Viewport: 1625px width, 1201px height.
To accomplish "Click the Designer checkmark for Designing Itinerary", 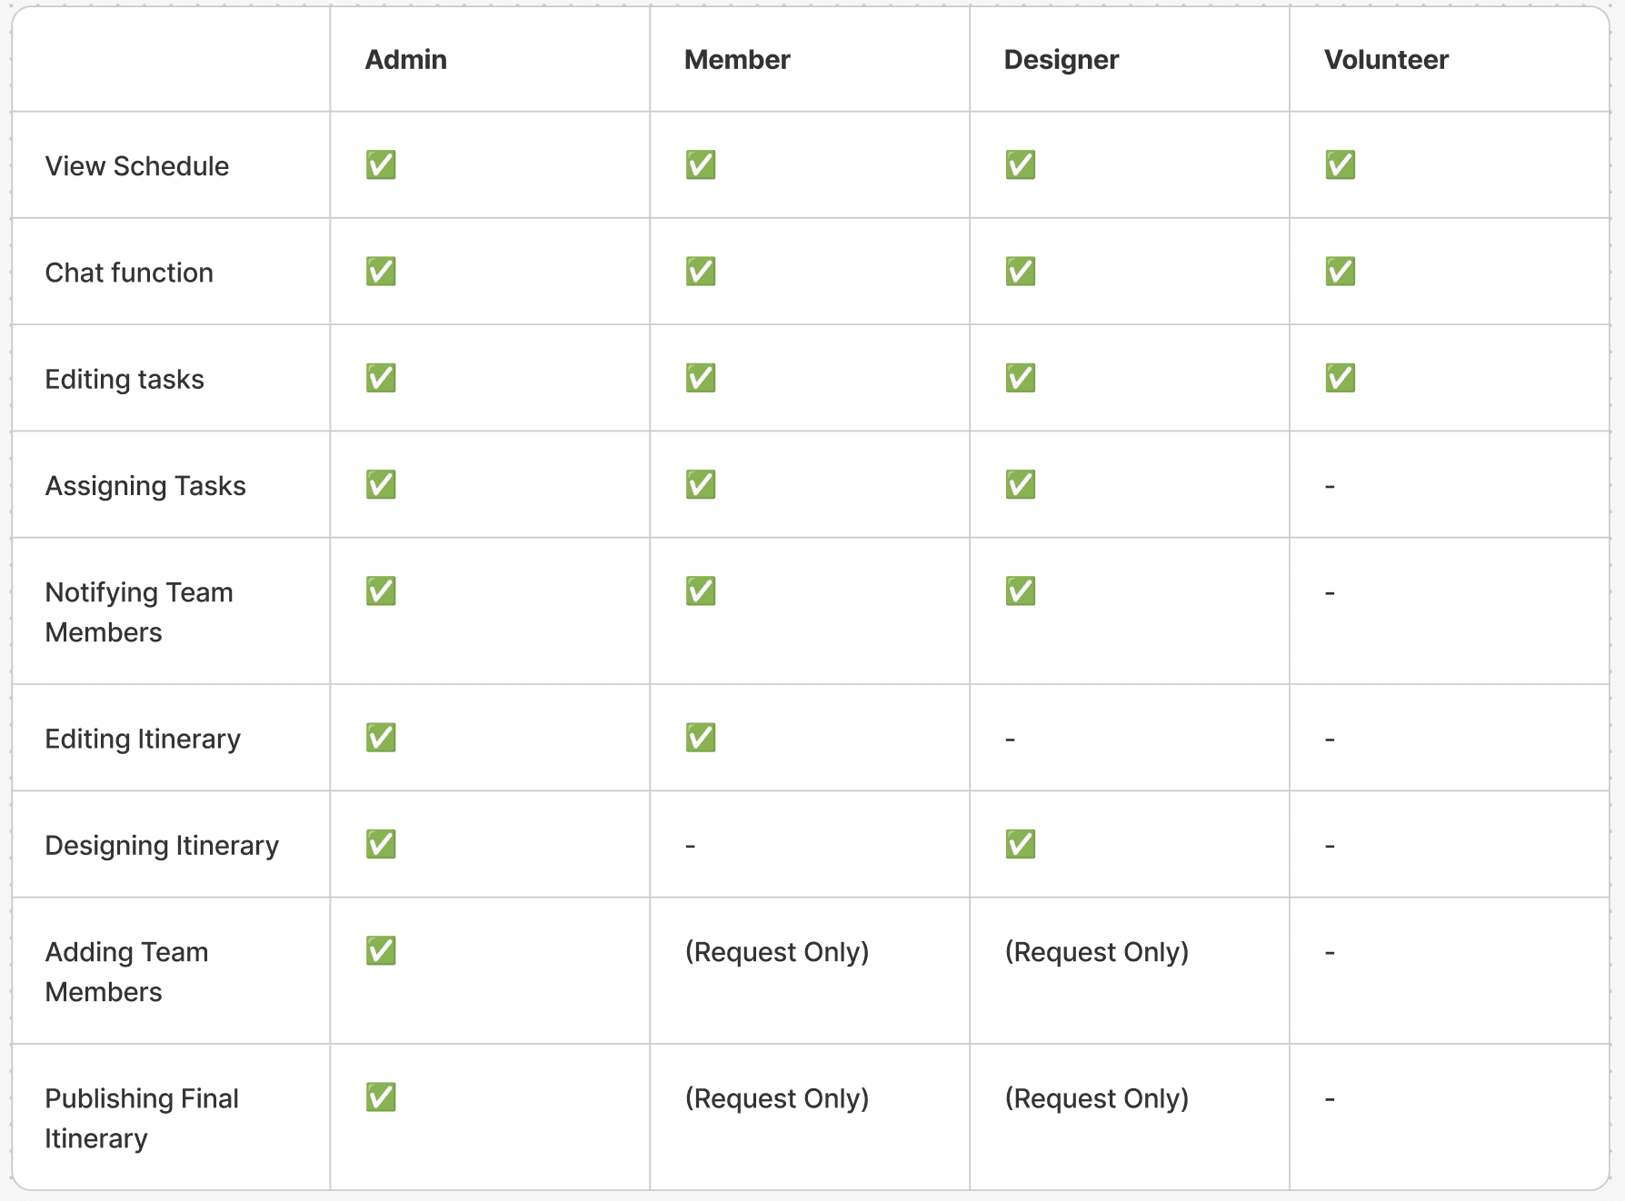I will [x=1021, y=844].
